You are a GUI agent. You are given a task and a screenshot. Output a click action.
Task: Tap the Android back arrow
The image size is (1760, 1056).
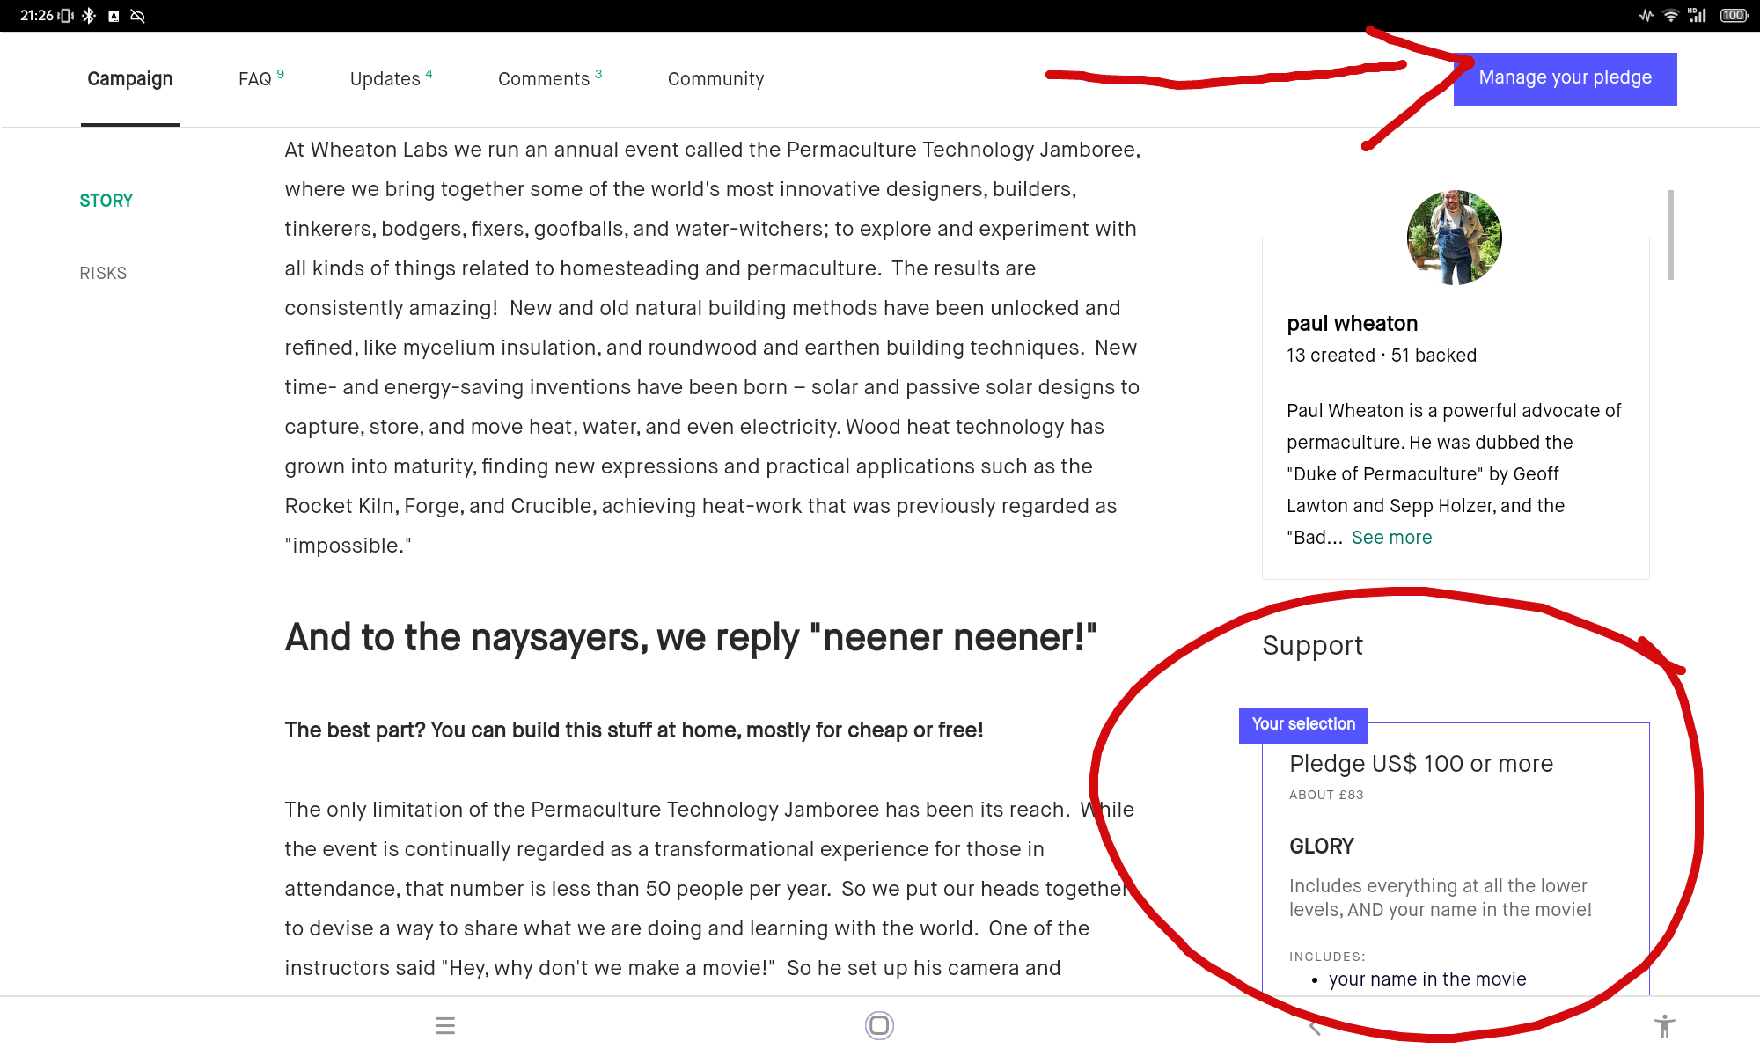(1314, 1026)
